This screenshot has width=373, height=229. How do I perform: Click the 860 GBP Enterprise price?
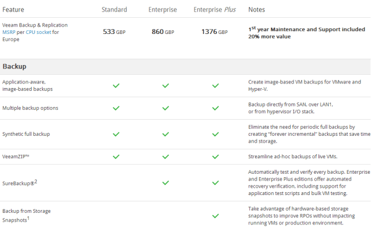point(163,32)
